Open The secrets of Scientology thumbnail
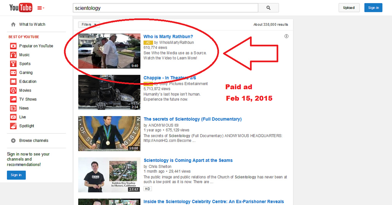 [x=109, y=134]
